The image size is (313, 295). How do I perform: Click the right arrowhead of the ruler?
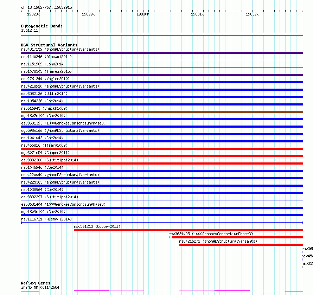[302, 11]
